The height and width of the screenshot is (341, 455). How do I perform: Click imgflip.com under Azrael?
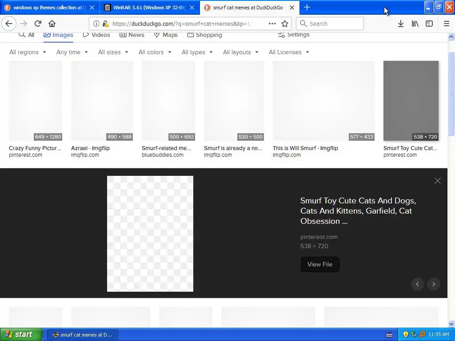[x=85, y=155]
